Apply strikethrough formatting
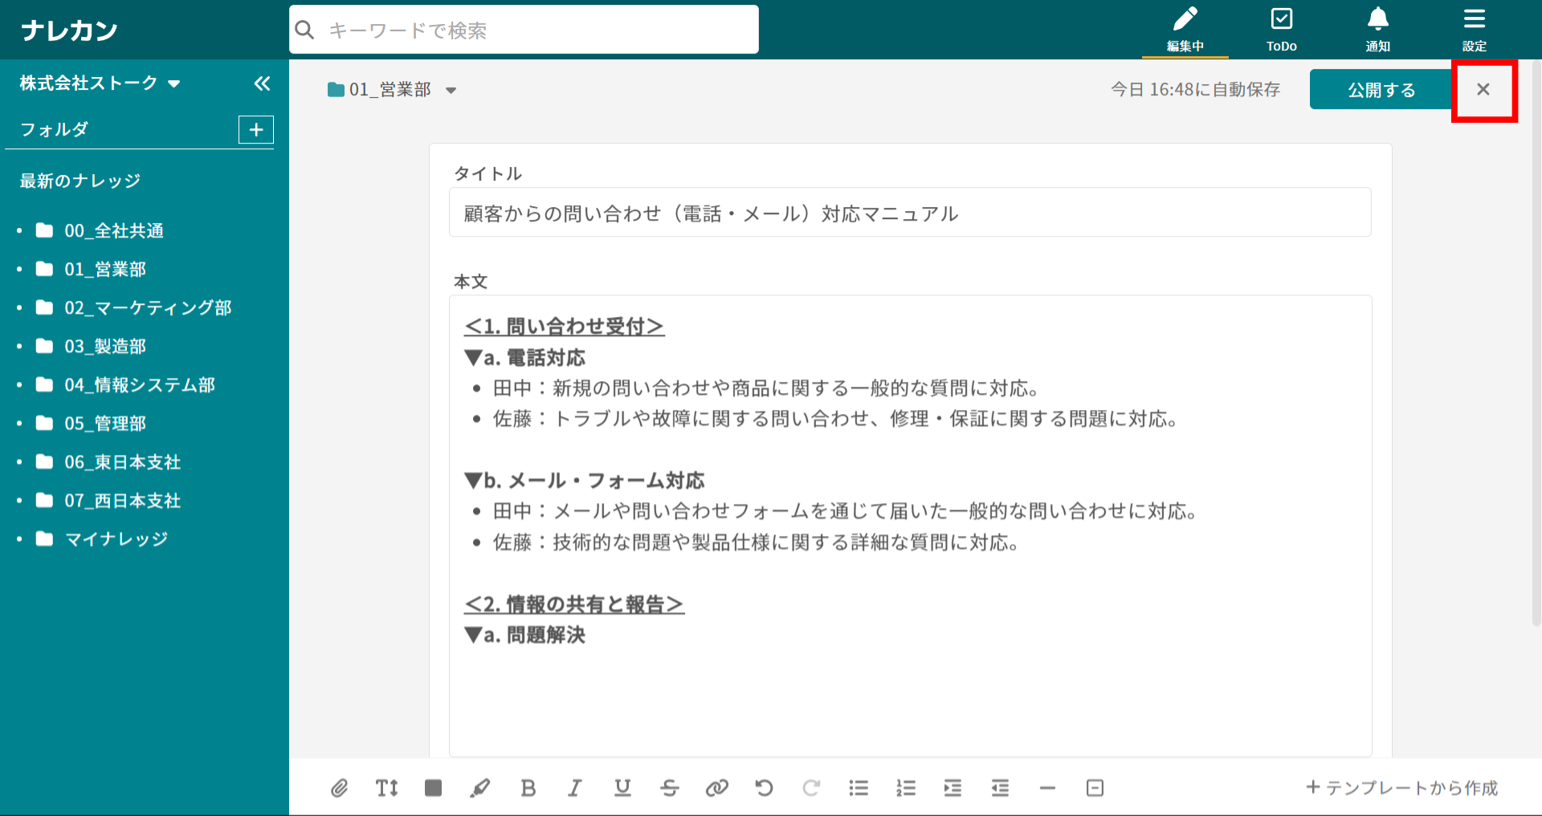 670,788
